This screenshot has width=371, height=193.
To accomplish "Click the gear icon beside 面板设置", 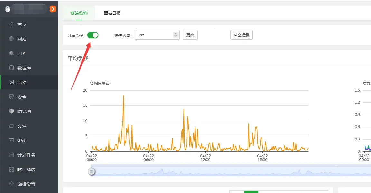I will (x=11, y=184).
